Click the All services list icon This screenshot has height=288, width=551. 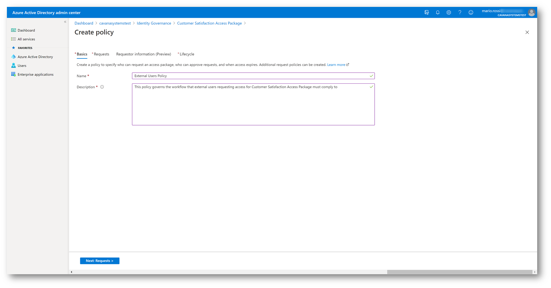[13, 39]
